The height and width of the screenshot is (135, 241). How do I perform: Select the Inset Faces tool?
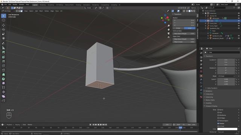pos(3,57)
